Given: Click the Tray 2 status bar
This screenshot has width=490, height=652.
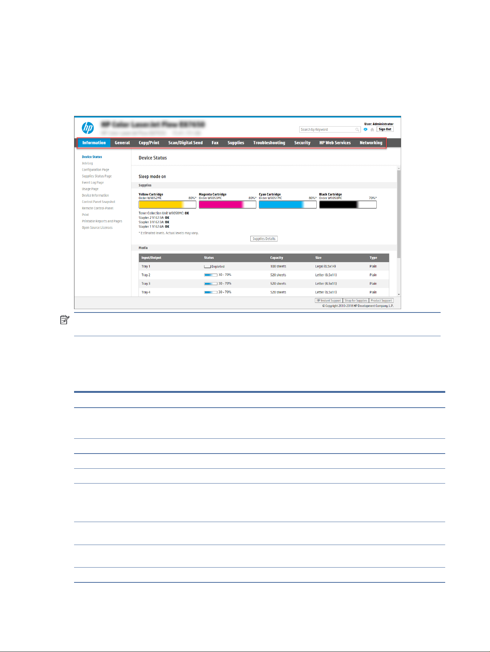Looking at the screenshot, I should pos(211,275).
